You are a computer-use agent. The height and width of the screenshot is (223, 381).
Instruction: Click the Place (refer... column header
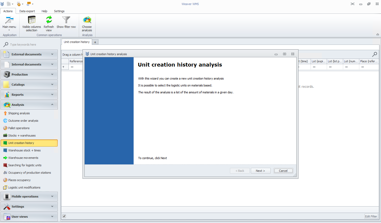point(369,61)
